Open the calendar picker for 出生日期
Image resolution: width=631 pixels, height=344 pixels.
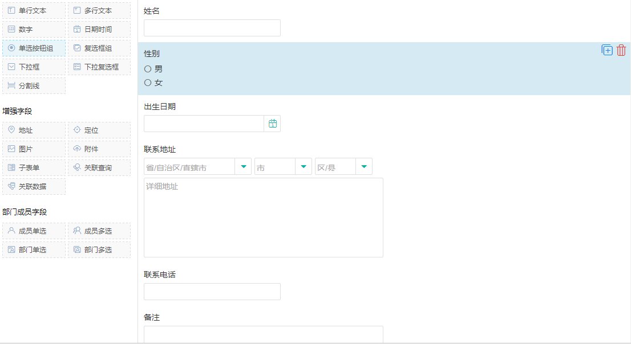[x=273, y=123]
